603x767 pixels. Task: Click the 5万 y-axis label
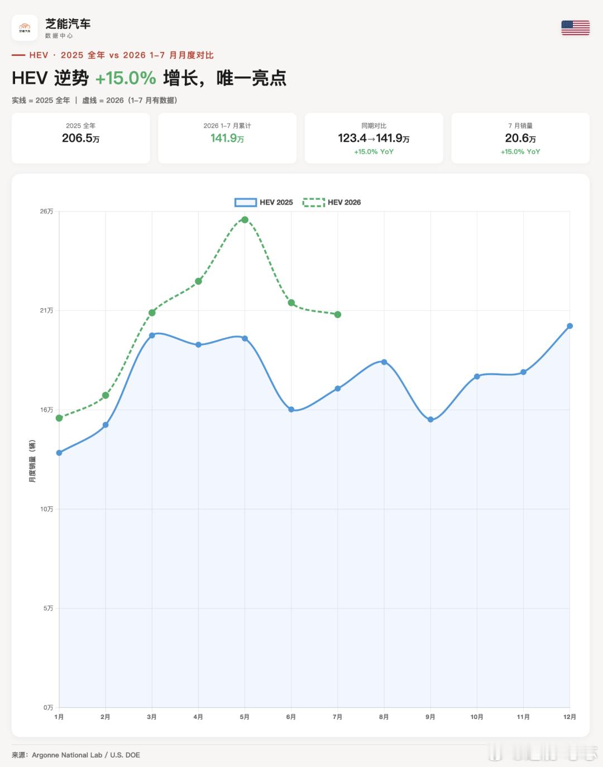48,608
